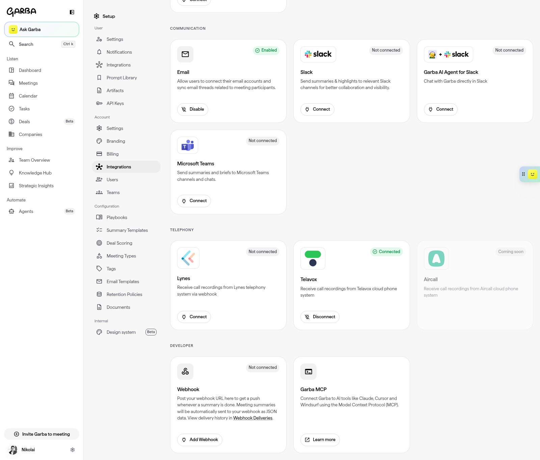Connect the Slack integration
This screenshot has height=460, width=540.
tap(317, 109)
